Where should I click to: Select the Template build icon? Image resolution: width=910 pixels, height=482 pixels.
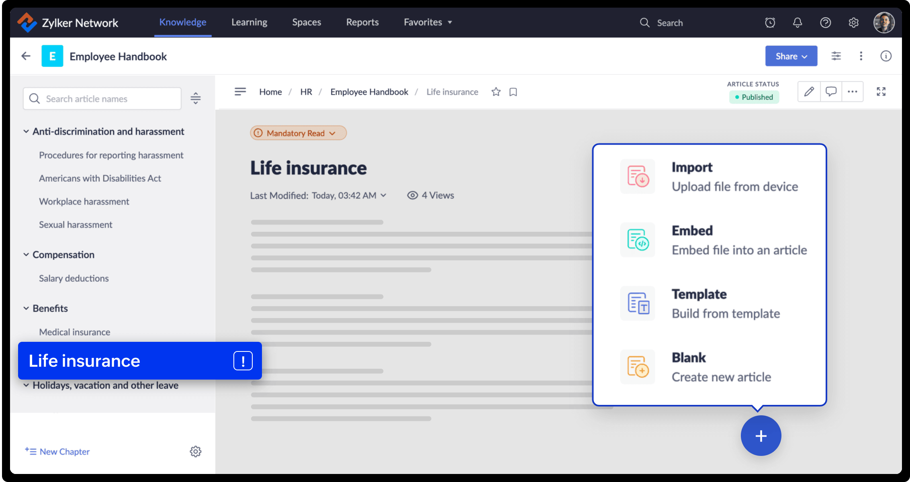637,303
